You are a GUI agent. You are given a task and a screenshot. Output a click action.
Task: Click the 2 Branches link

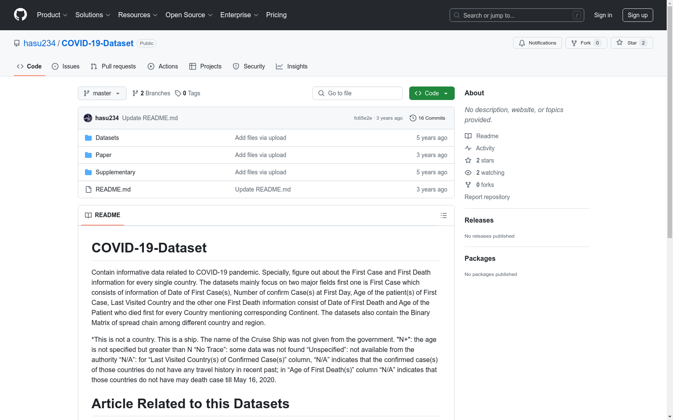(x=151, y=93)
